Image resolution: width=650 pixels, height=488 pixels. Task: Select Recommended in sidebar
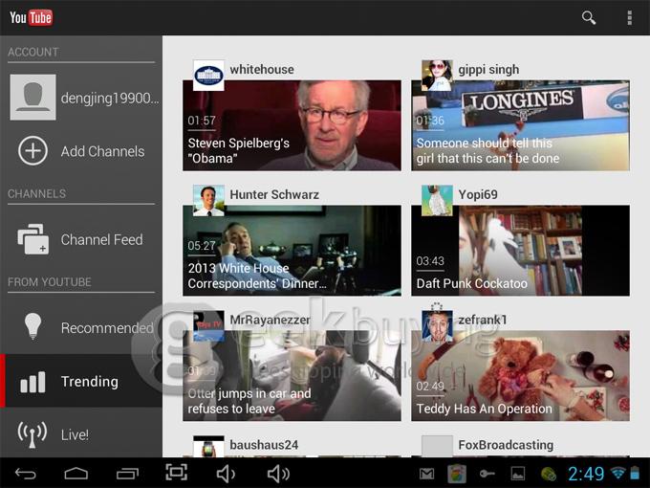click(x=81, y=327)
